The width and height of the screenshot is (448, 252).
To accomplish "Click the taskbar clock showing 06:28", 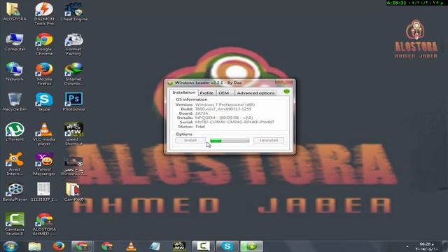I will click(x=426, y=246).
